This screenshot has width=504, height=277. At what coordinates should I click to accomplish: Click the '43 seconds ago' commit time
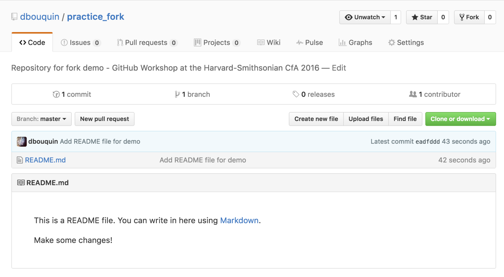466,141
